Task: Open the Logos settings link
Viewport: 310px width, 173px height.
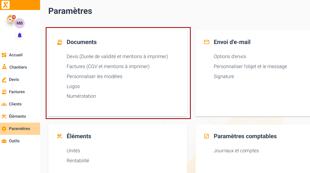Action: tap(73, 86)
